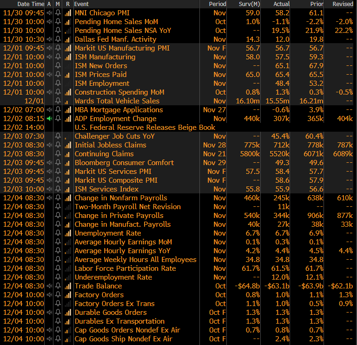Click the green speaker icon for ADP Employment Change
The image size is (357, 345).
(49, 119)
